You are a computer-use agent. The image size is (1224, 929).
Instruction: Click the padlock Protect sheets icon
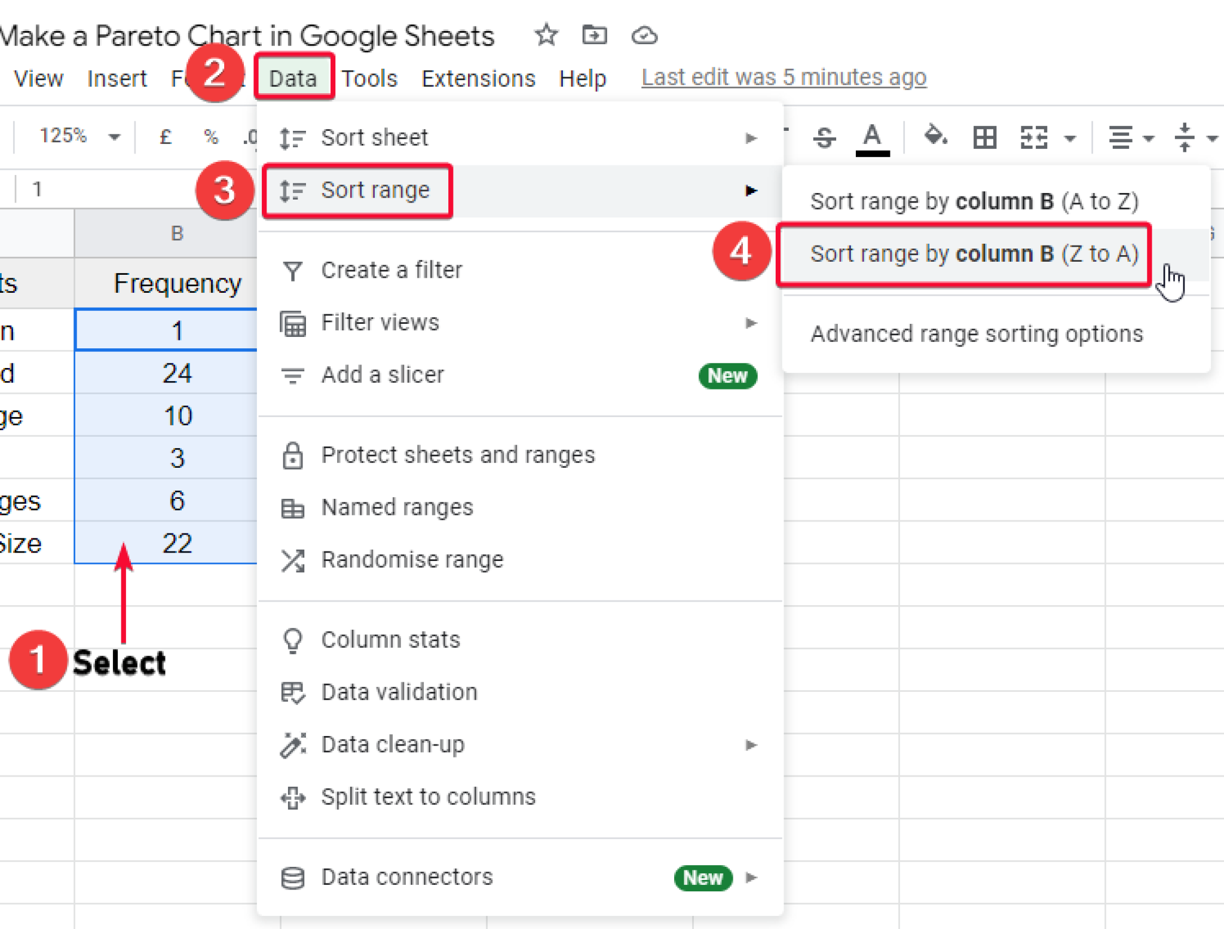coord(292,456)
